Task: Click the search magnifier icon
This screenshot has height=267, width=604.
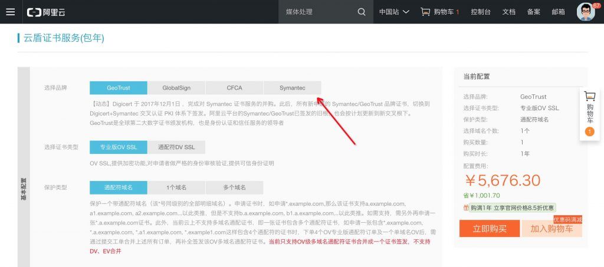Action: click(x=362, y=12)
